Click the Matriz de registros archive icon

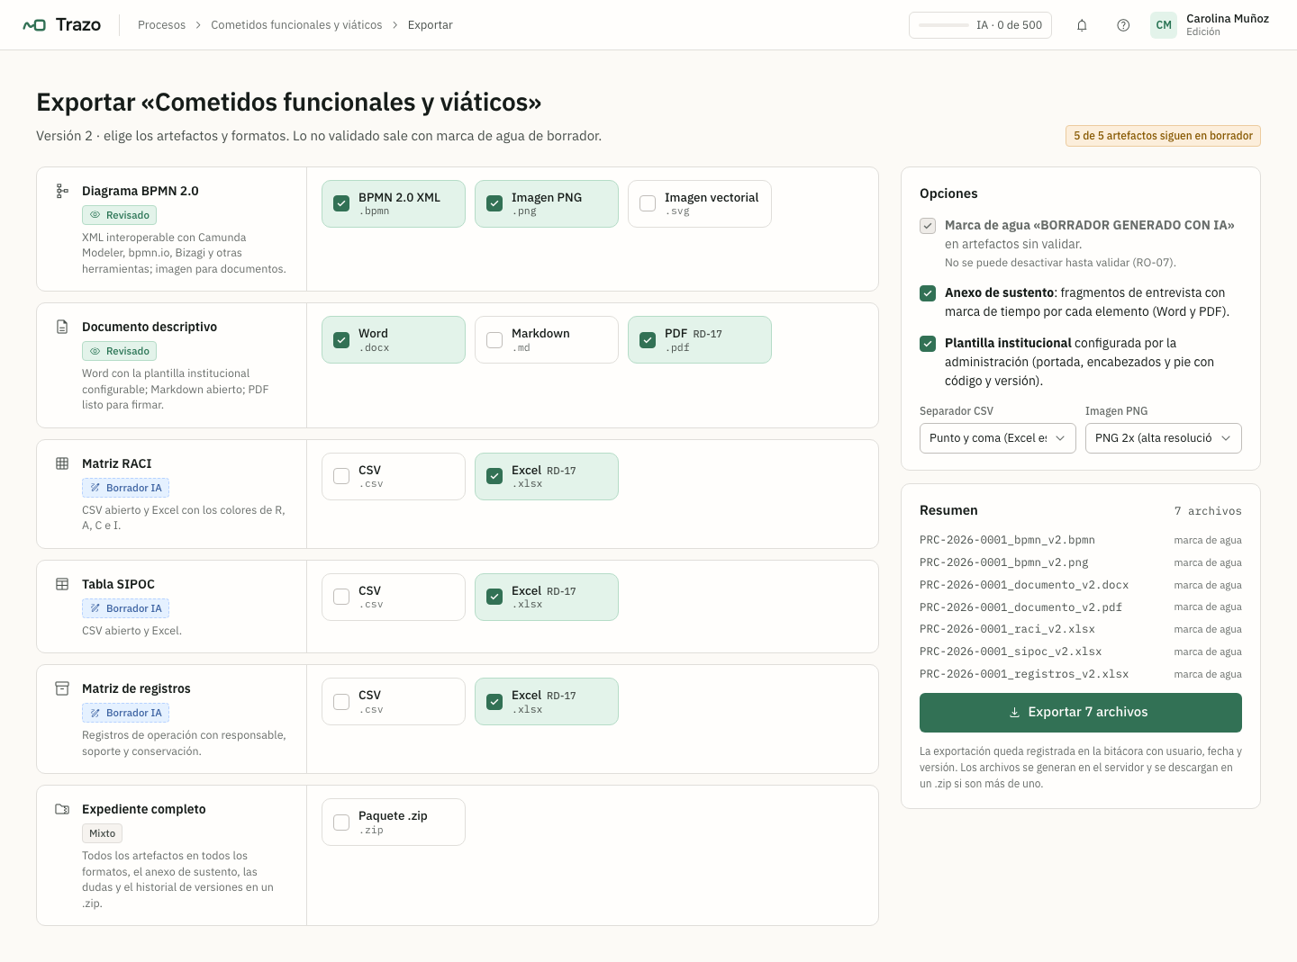tap(62, 688)
